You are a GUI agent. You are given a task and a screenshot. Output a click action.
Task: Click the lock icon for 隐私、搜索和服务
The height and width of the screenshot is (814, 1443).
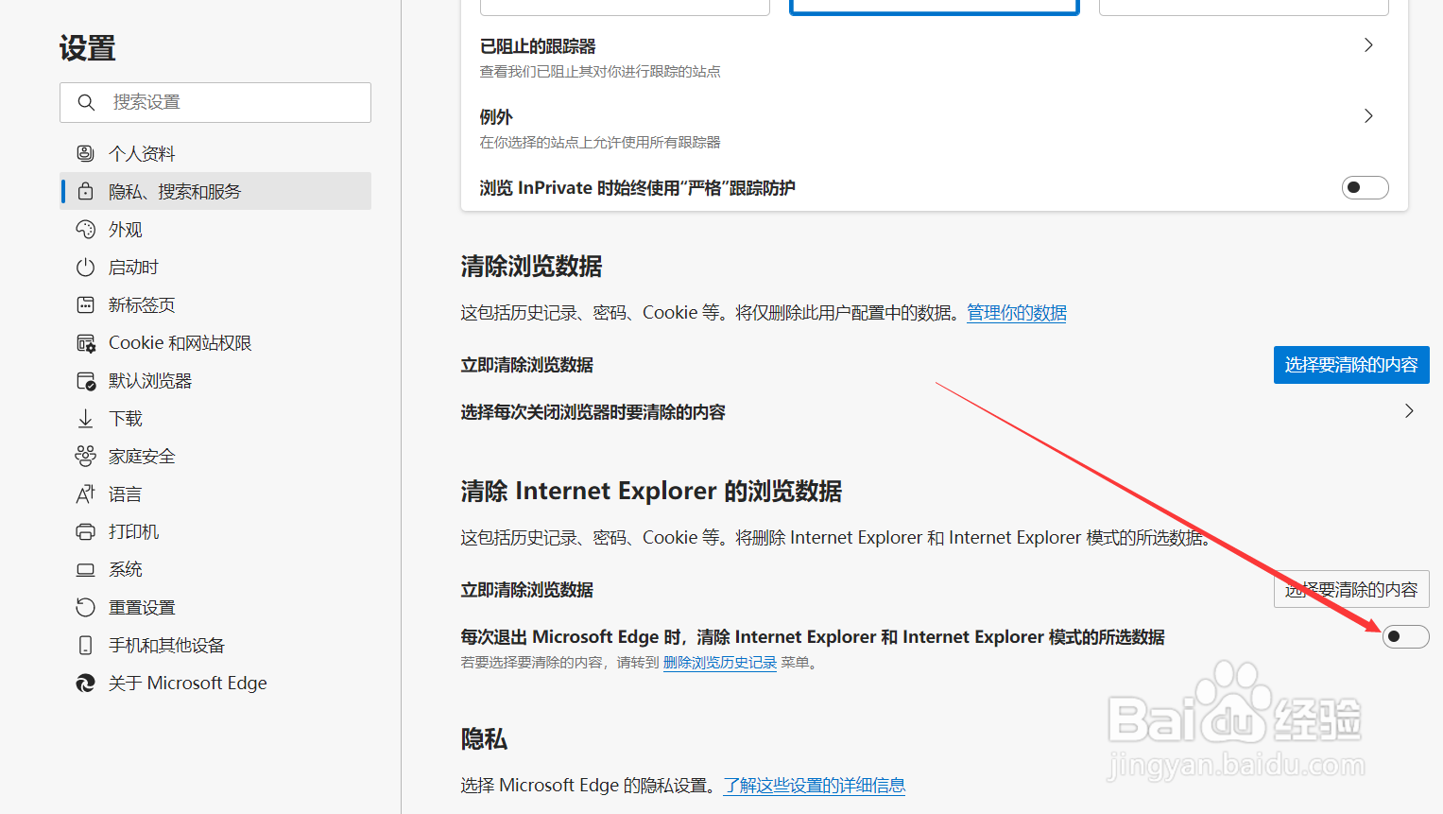pos(85,191)
